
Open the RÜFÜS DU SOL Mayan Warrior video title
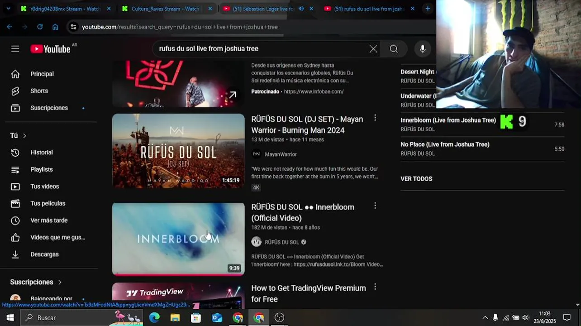point(307,125)
